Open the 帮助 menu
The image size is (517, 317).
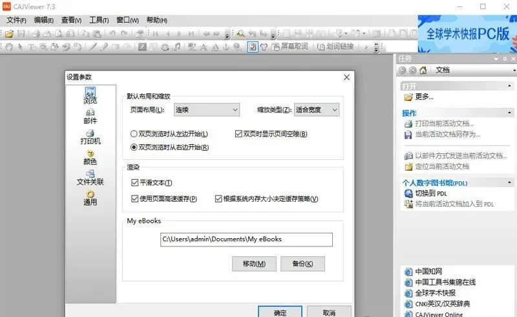click(x=157, y=21)
